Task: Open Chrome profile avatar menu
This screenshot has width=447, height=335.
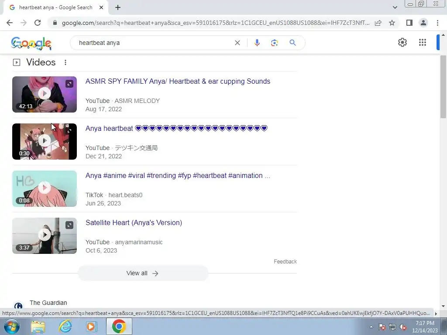Action: [x=423, y=23]
